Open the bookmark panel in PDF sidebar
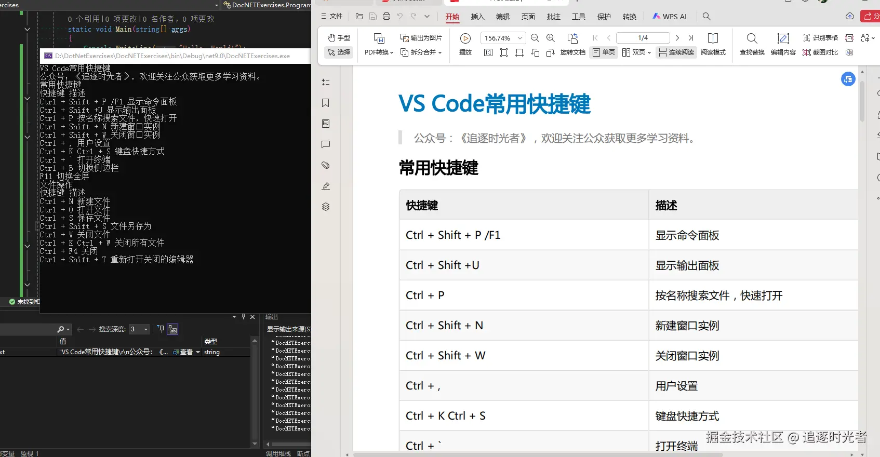The width and height of the screenshot is (880, 457). click(326, 103)
